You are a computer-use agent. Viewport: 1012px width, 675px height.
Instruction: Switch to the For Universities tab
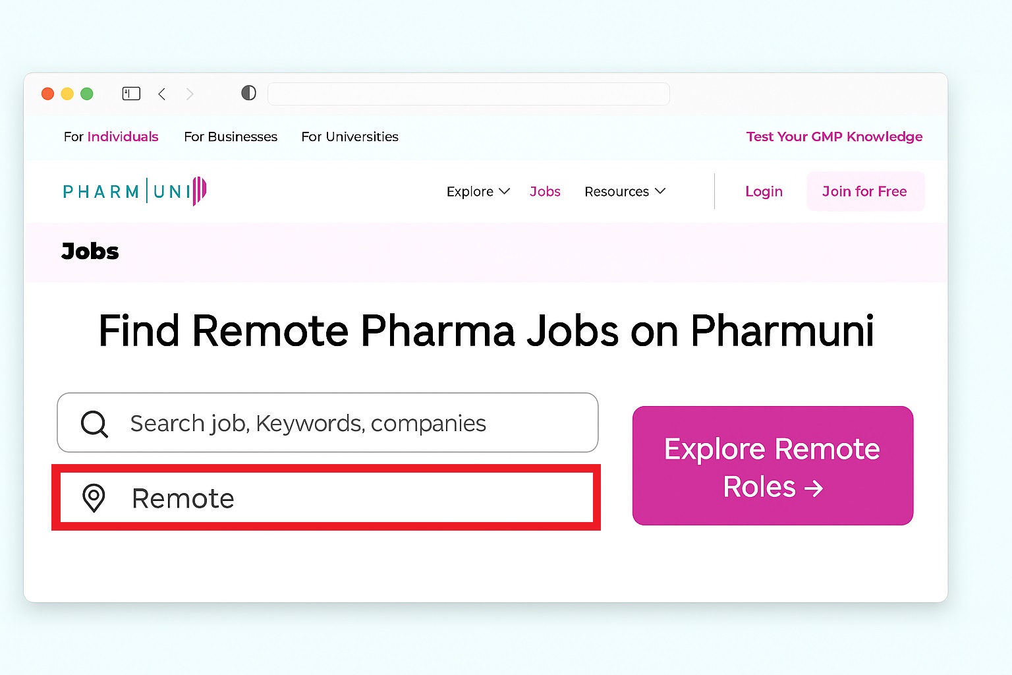click(350, 137)
